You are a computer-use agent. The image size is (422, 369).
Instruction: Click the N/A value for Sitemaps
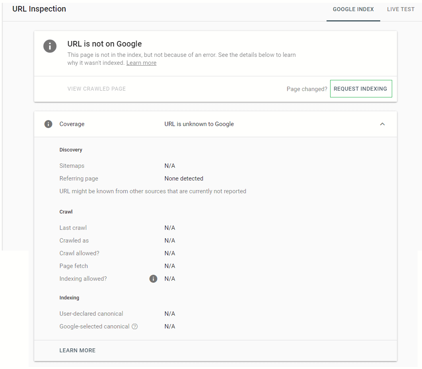pyautogui.click(x=170, y=166)
